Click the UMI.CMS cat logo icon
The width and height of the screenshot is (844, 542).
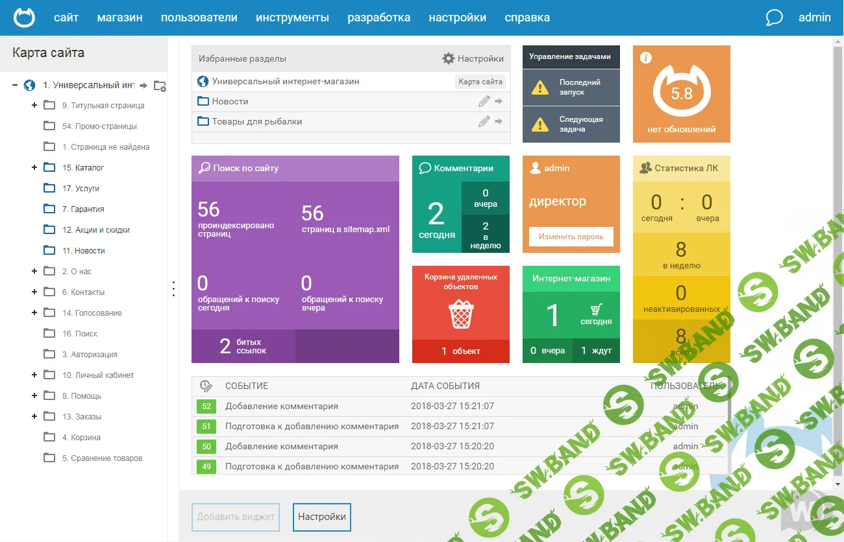coord(25,18)
